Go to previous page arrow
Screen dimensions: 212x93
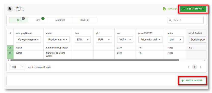[x=188, y=67]
